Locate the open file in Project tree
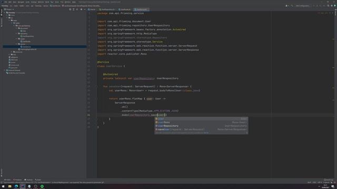This screenshot has width=337, height=189. point(70,9)
